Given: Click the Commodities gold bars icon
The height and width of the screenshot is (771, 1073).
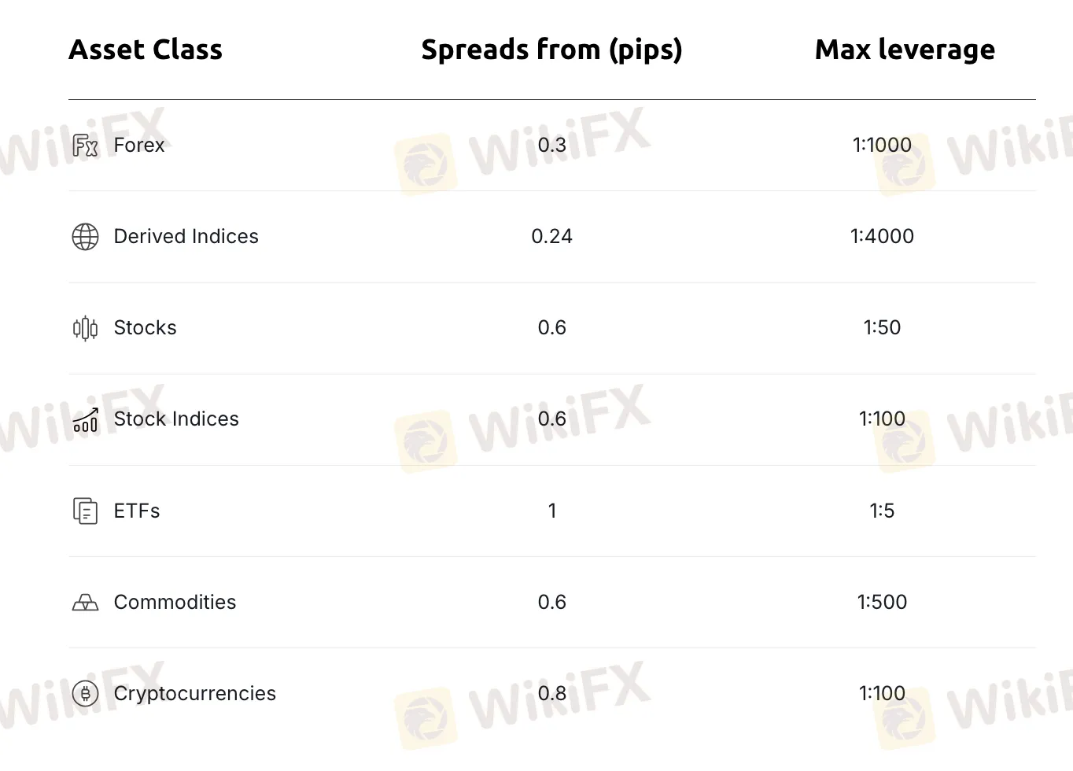Looking at the screenshot, I should 85,603.
